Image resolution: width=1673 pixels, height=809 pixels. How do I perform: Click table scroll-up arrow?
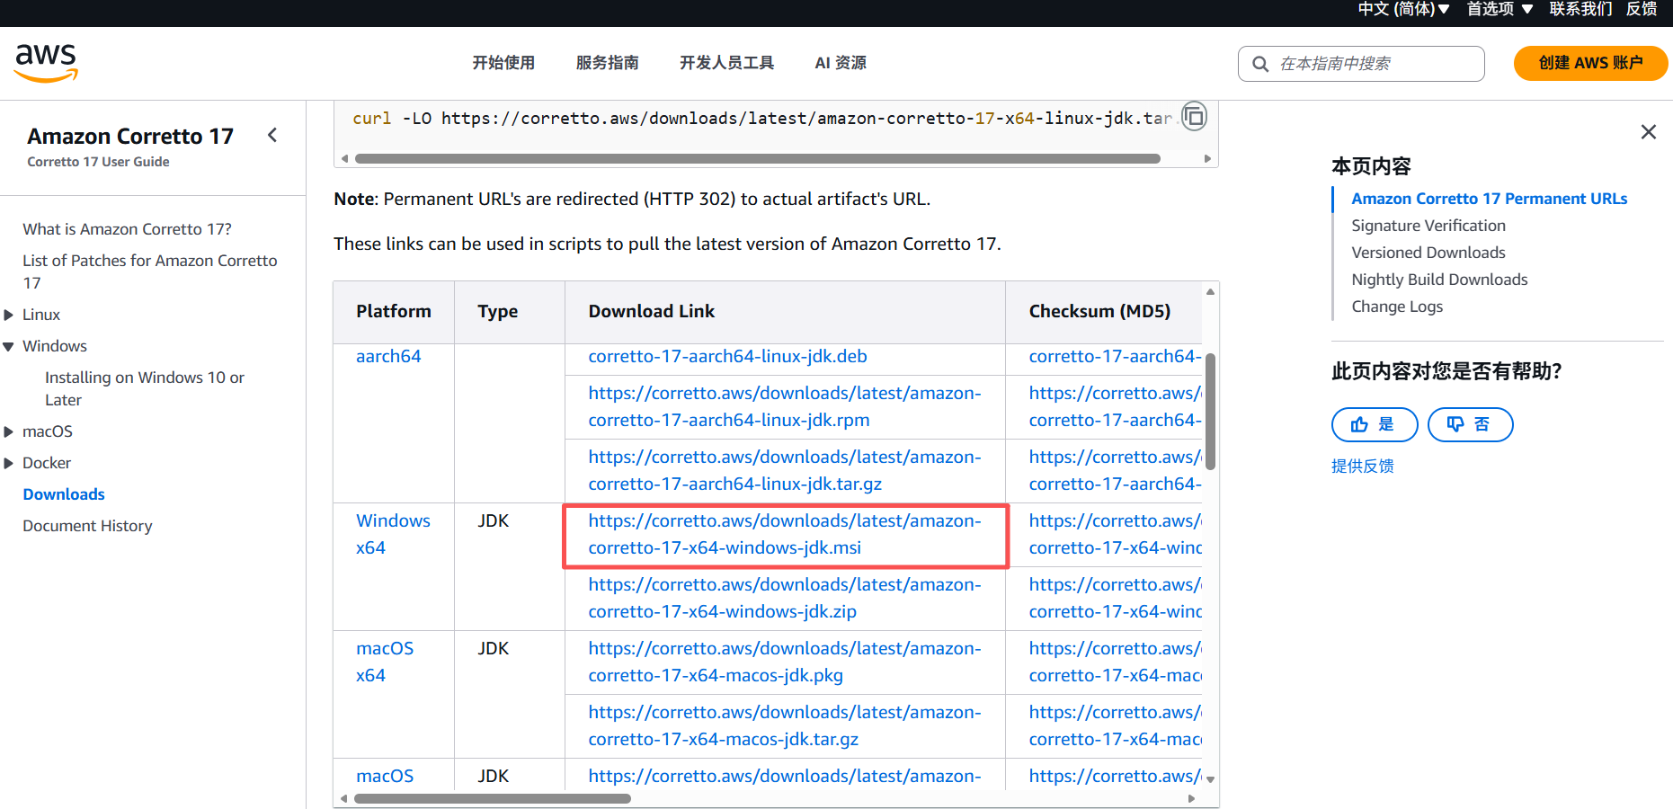[1211, 291]
